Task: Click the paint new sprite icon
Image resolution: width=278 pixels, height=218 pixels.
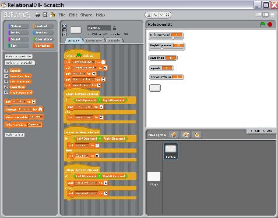Action: pos(174,135)
